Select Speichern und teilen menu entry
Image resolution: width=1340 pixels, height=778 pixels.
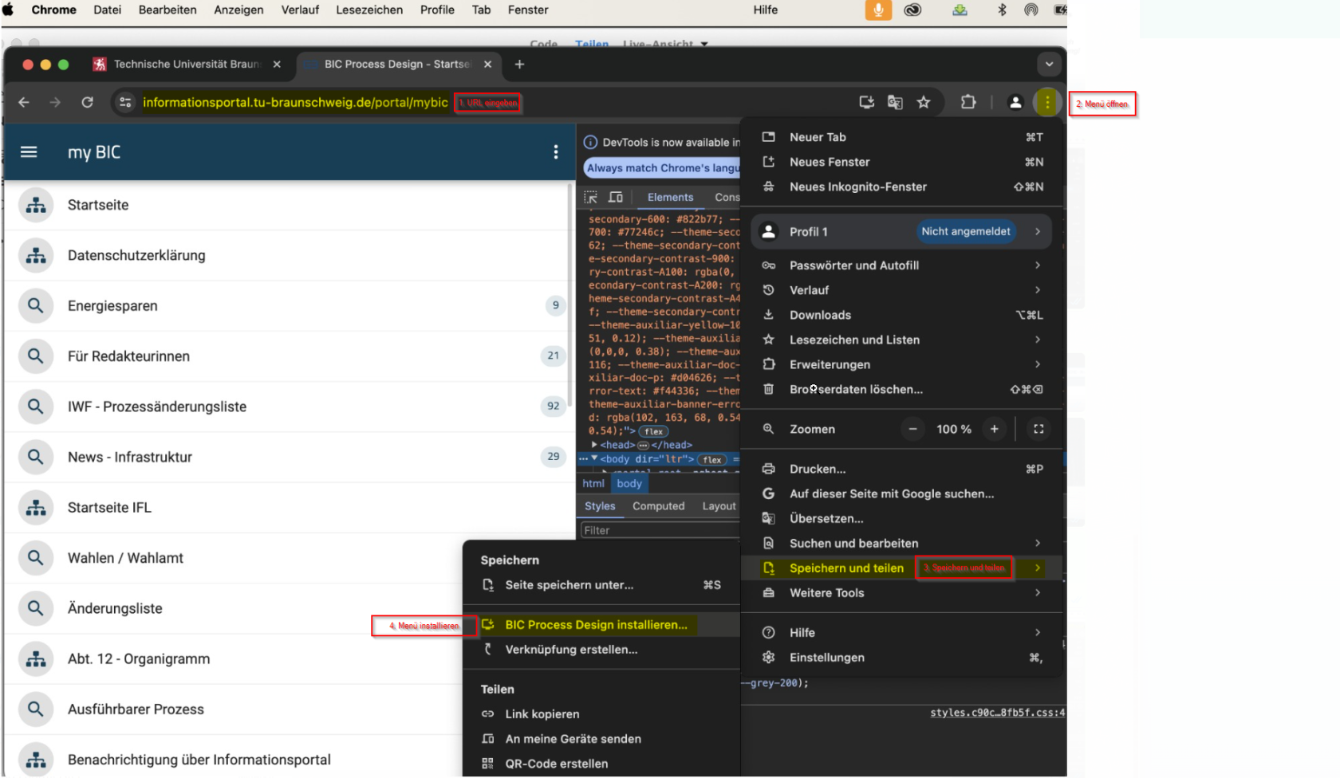pyautogui.click(x=902, y=568)
